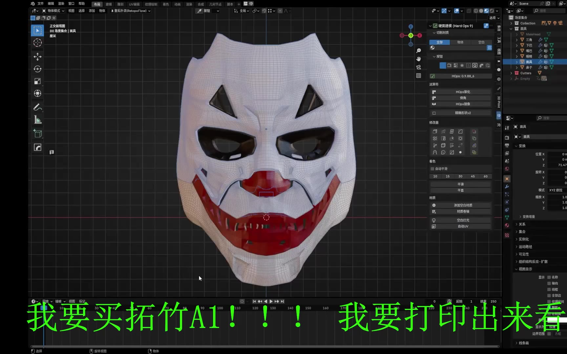Select the Add Cube tool
The width and height of the screenshot is (567, 354).
[37, 134]
